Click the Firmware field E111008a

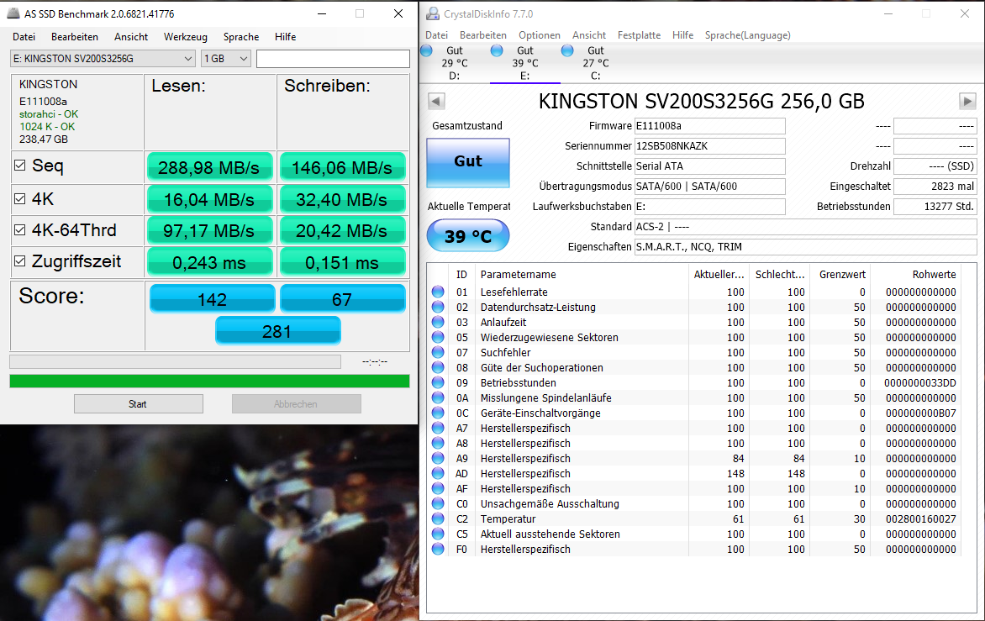click(710, 125)
